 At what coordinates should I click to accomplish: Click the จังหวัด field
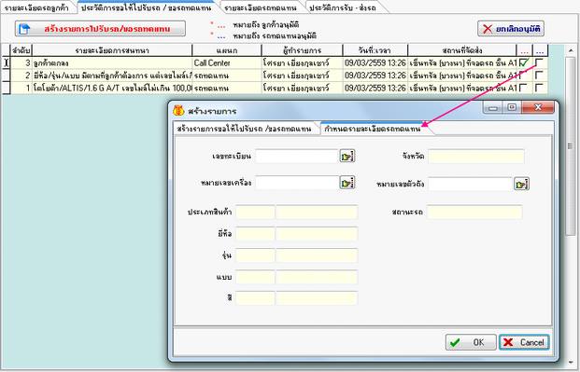pos(476,157)
